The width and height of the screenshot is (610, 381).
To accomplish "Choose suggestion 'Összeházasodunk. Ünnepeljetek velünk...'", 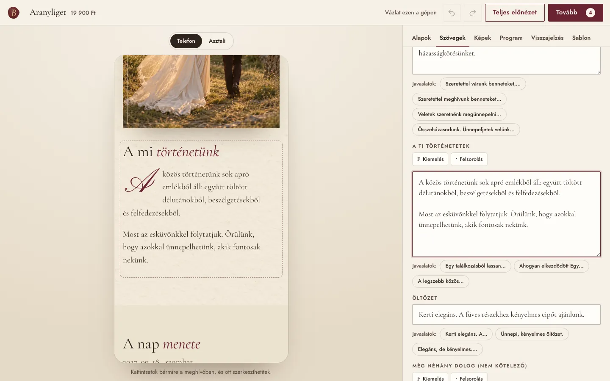I will pyautogui.click(x=466, y=130).
